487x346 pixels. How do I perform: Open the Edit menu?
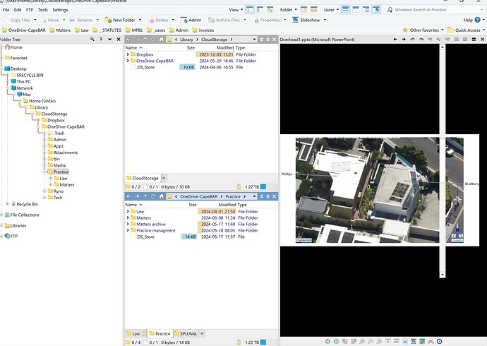[18, 10]
